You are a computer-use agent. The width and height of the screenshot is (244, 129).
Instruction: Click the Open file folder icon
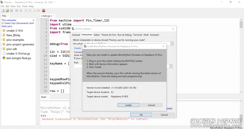pyautogui.click(x=7, y=11)
